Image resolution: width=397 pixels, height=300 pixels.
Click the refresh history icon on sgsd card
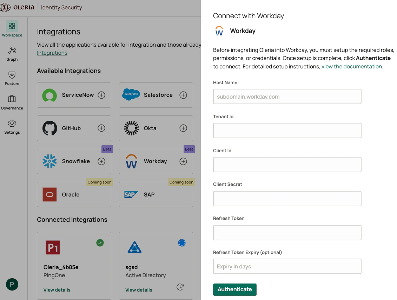(x=180, y=287)
